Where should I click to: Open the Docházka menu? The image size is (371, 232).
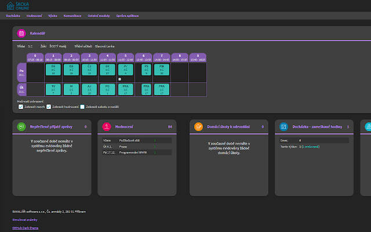(x=13, y=16)
